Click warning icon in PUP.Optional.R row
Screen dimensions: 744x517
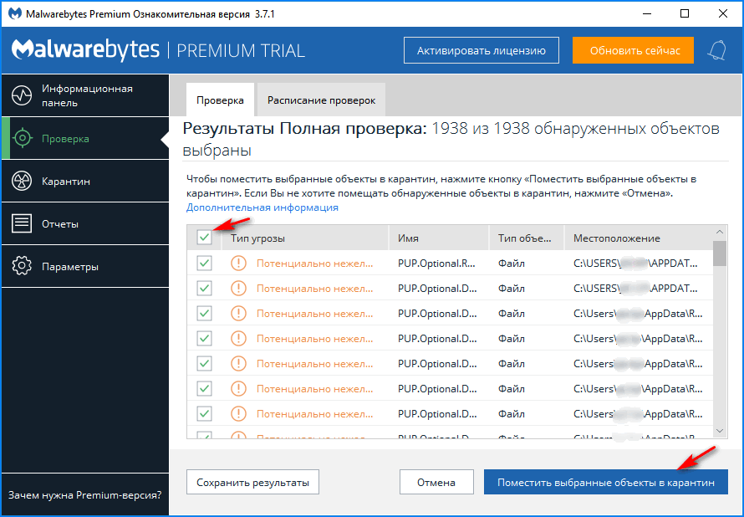(x=238, y=263)
